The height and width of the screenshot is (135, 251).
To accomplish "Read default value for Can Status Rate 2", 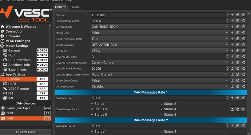I will click(x=238, y=126).
